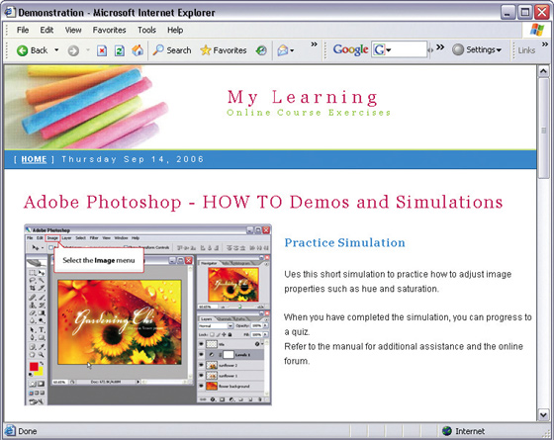Click the delete layer trash icon
The height and width of the screenshot is (440, 554).
pyautogui.click(x=259, y=399)
